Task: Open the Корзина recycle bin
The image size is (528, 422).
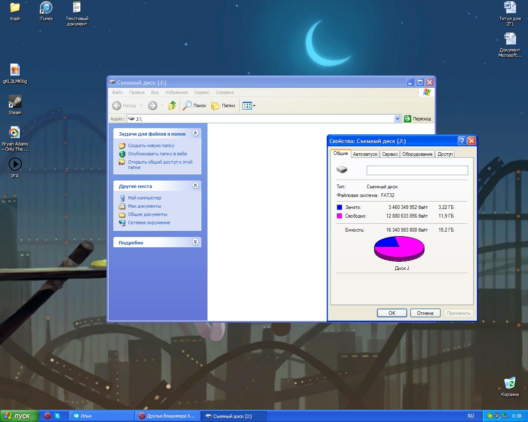Action: pos(510,387)
